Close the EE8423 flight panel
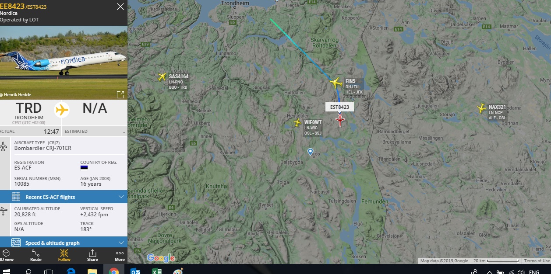This screenshot has width=551, height=274. pyautogui.click(x=120, y=7)
